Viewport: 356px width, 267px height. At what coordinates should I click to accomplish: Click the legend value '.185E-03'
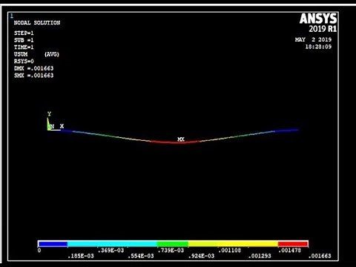81,256
